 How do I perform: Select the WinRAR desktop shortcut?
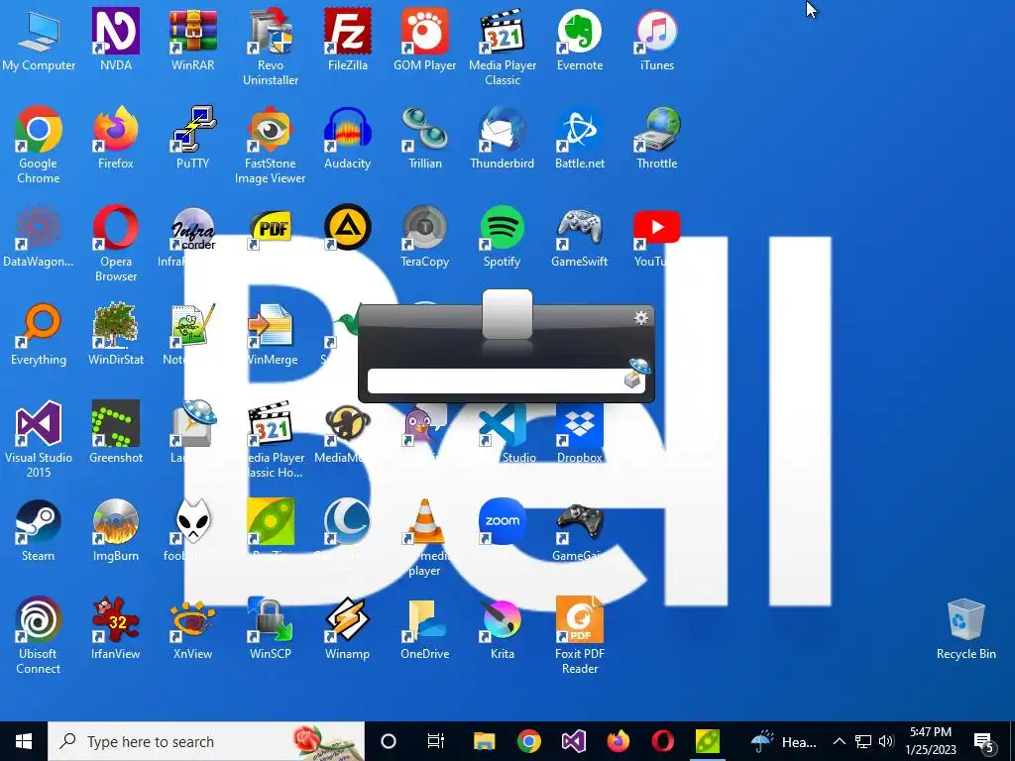193,40
